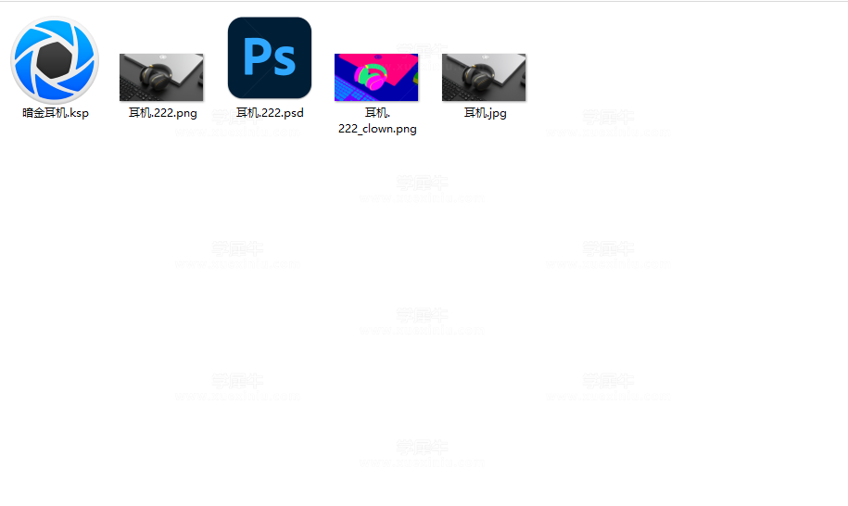Click the file name 耳机.222_clown.png

(x=377, y=120)
